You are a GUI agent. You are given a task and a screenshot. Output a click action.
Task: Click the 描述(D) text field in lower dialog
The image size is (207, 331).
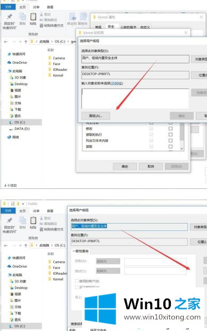(155, 271)
